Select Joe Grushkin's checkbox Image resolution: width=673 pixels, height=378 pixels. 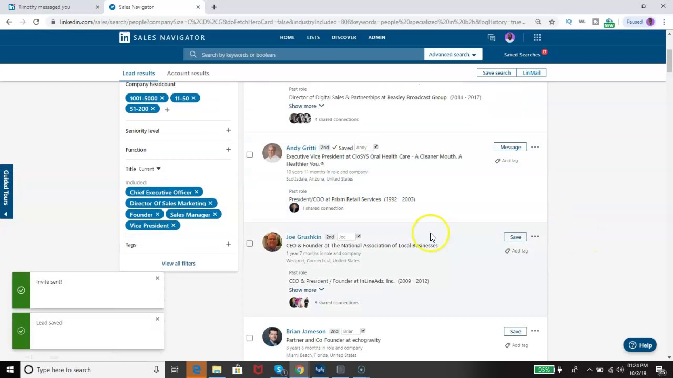(250, 244)
